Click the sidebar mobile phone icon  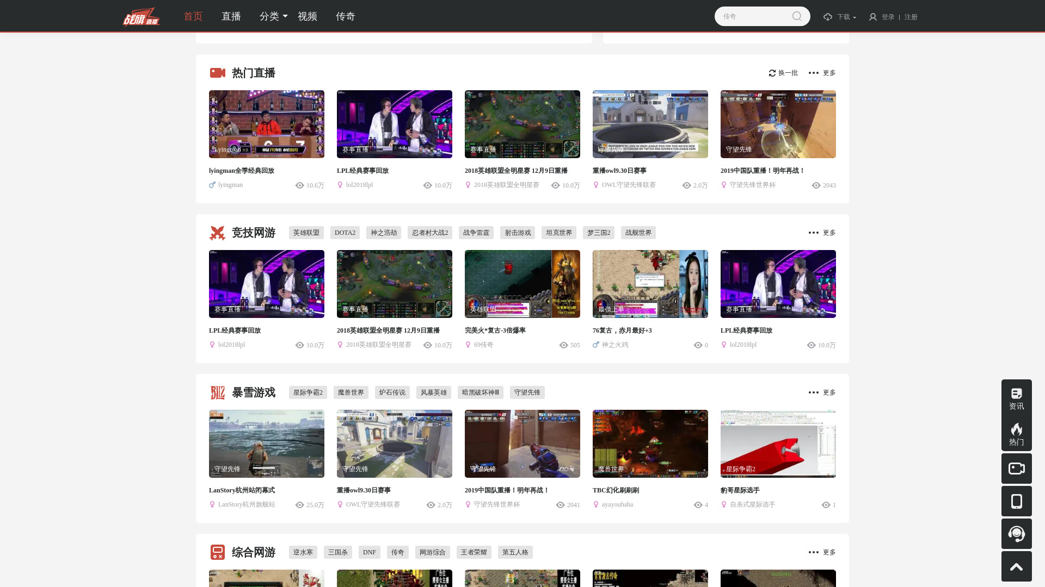tap(1017, 501)
